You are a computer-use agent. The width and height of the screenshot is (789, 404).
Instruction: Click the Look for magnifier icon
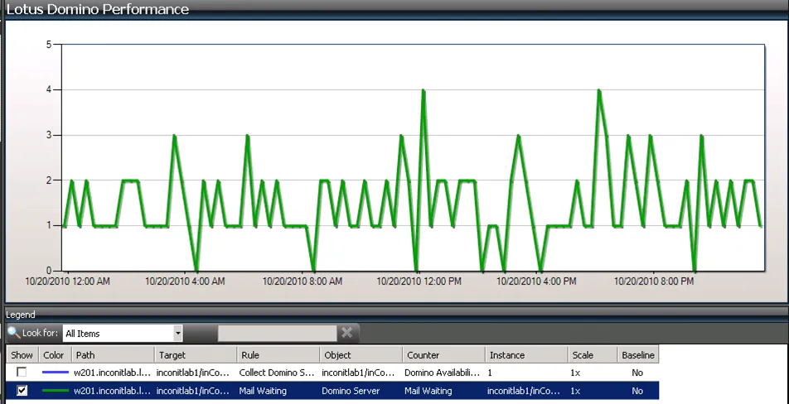point(13,333)
